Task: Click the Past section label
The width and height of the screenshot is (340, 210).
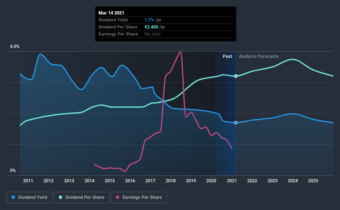Action: [x=227, y=56]
